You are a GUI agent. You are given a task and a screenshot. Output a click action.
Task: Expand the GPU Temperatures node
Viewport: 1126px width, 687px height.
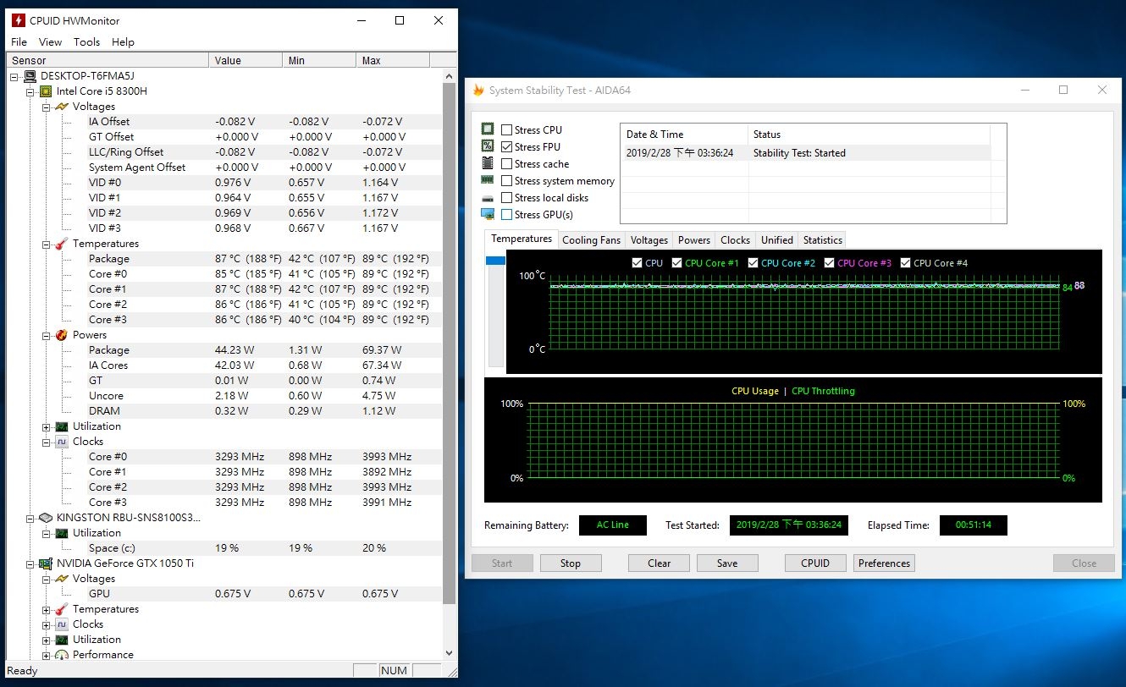(x=47, y=609)
